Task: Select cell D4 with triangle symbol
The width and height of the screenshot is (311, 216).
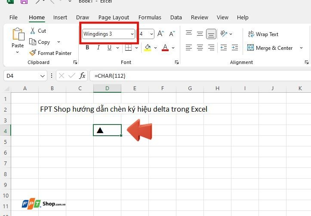Action: (x=107, y=130)
